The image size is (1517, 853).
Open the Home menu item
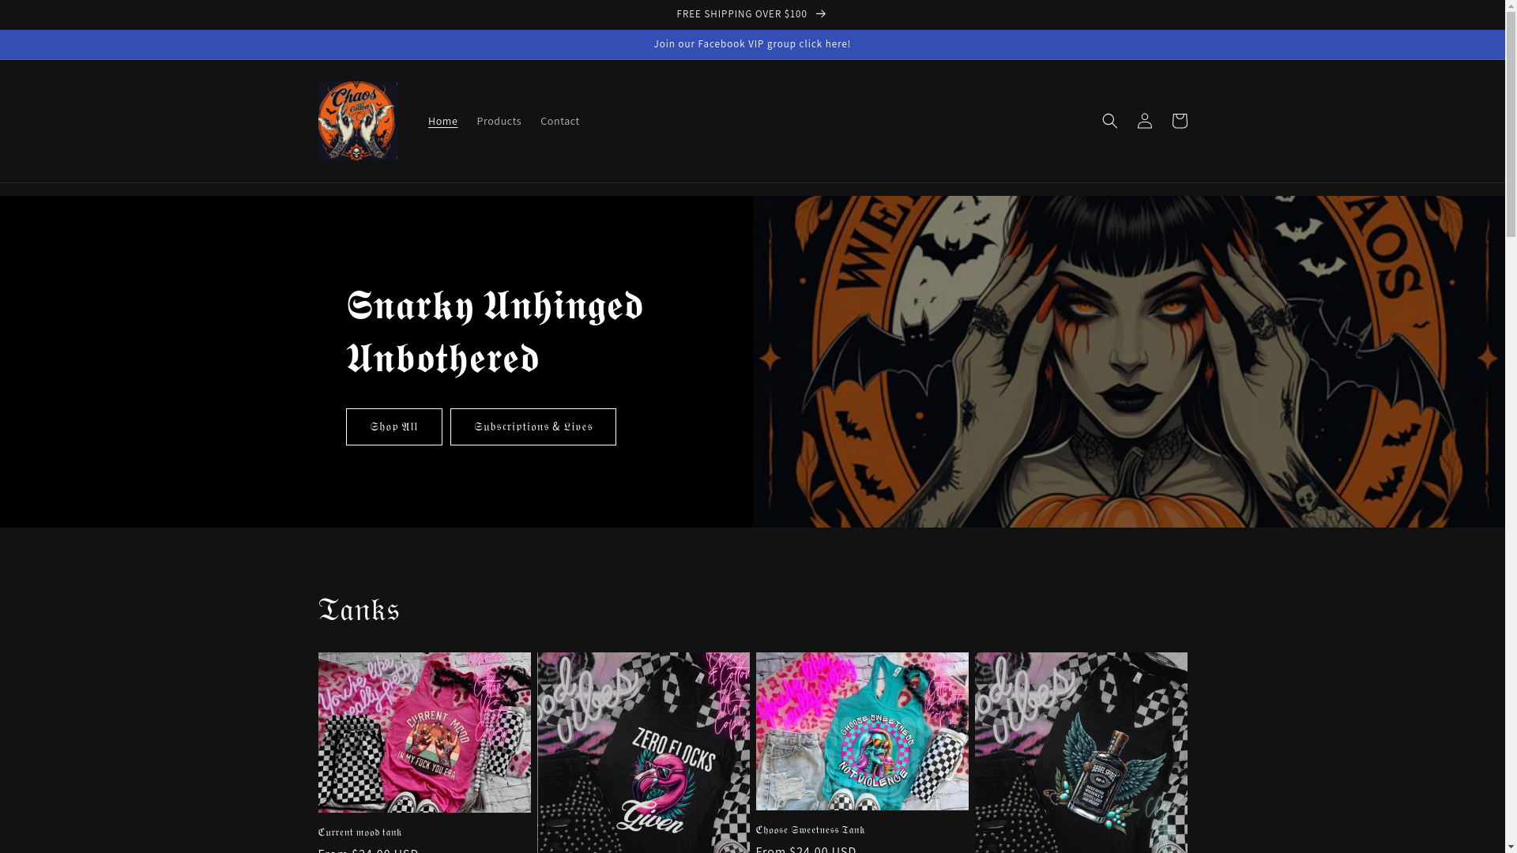click(442, 121)
